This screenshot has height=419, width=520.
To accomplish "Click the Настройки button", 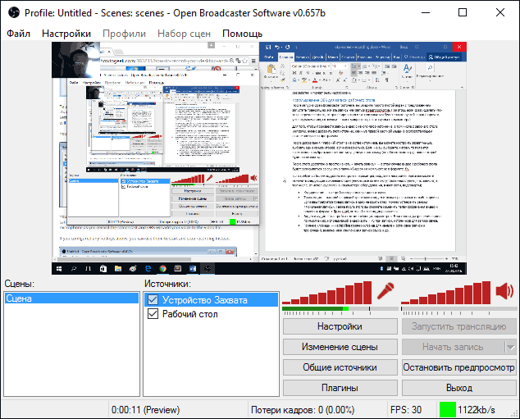I will tap(340, 326).
